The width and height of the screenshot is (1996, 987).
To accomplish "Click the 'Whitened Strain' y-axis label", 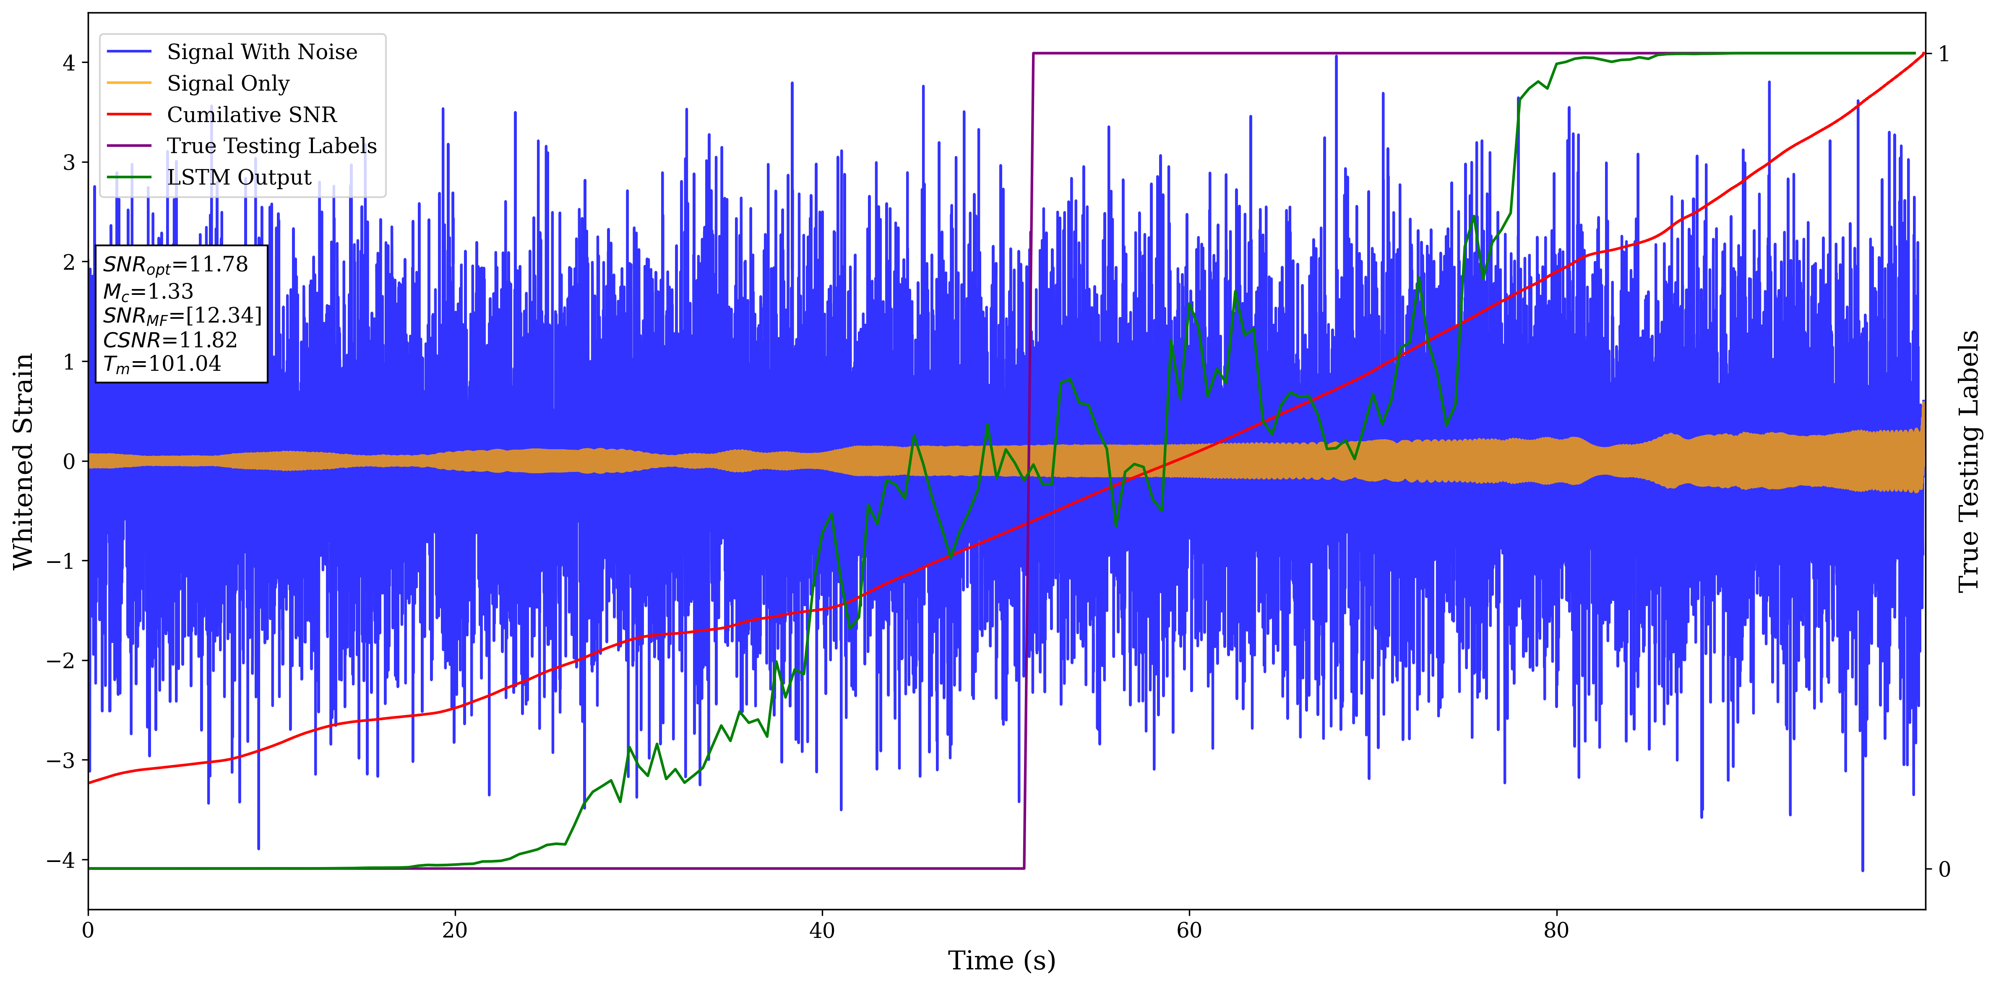I will click(23, 461).
